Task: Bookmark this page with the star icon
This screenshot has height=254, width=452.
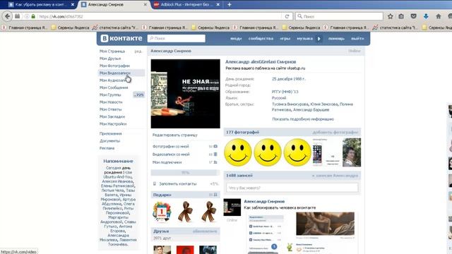Action: click(391, 16)
